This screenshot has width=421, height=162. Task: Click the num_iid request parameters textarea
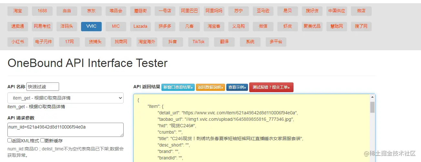coord(66,130)
